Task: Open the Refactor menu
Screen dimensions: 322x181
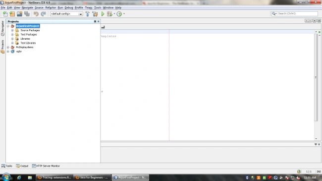Action: pos(51,7)
